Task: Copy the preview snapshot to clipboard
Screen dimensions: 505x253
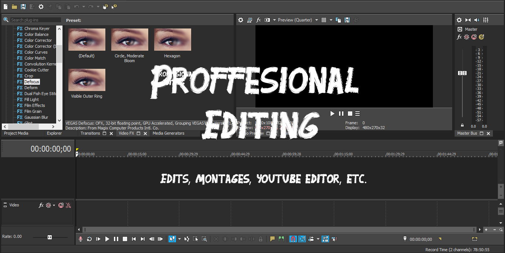Action: click(338, 20)
